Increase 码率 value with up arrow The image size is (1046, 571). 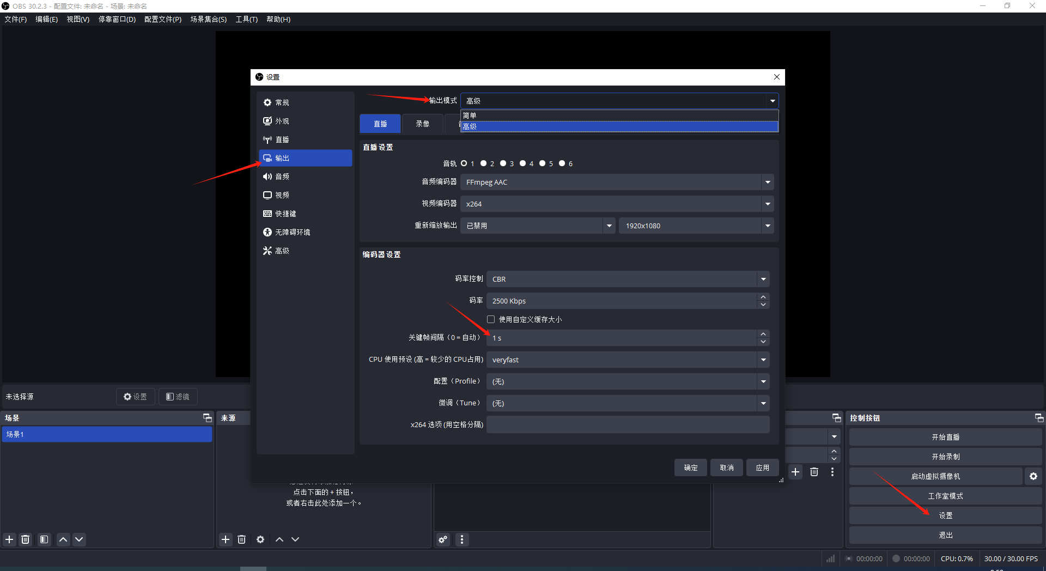coord(763,297)
